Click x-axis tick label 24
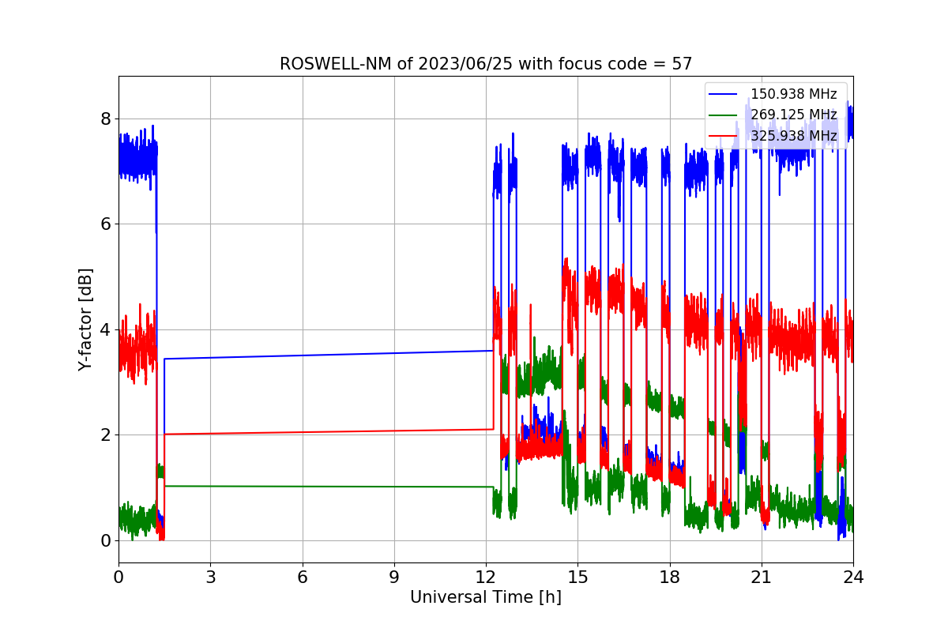Screen dimensions: 948x632 coord(853,577)
